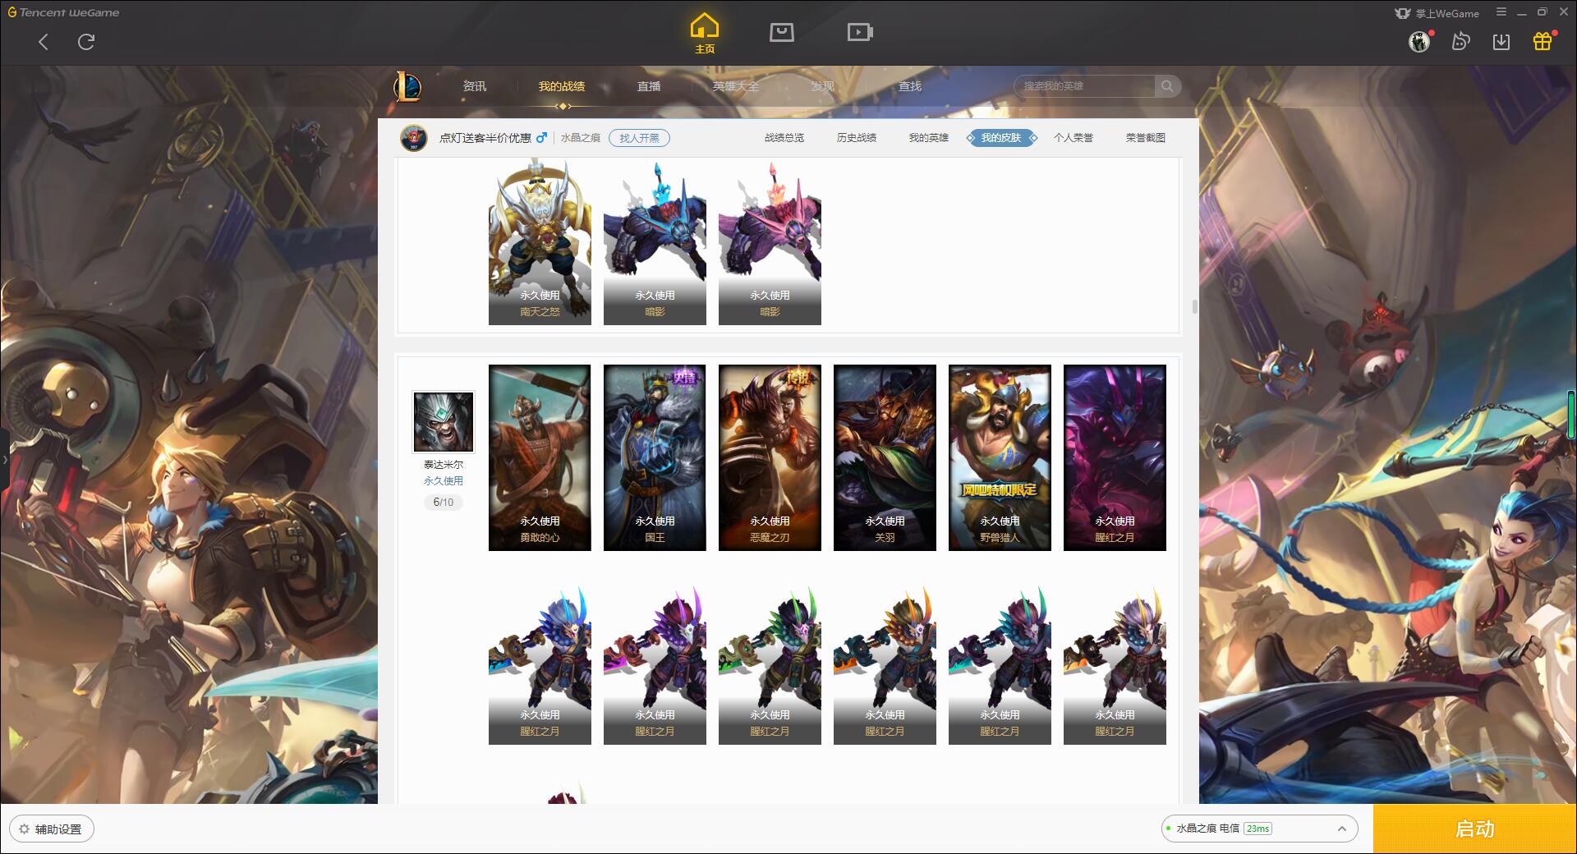Click the magnifier search button

coord(1167,86)
